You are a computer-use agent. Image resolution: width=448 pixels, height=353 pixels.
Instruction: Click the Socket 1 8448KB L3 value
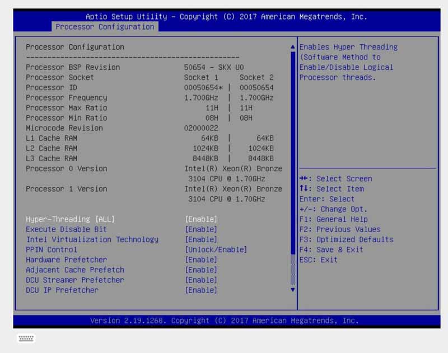pos(205,159)
